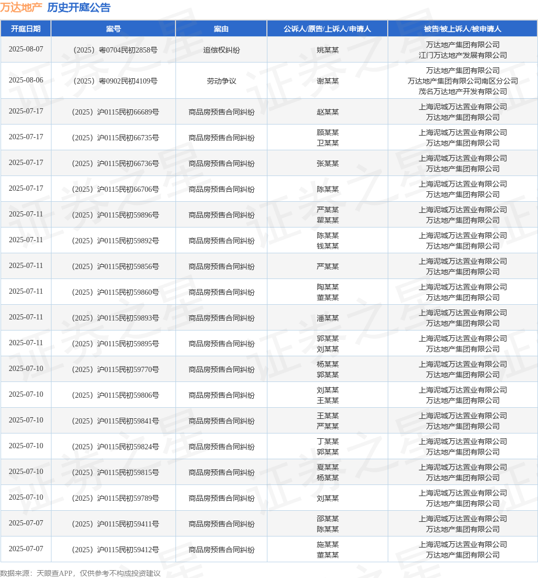Click plaintiff name 丁某某

pyautogui.click(x=328, y=441)
